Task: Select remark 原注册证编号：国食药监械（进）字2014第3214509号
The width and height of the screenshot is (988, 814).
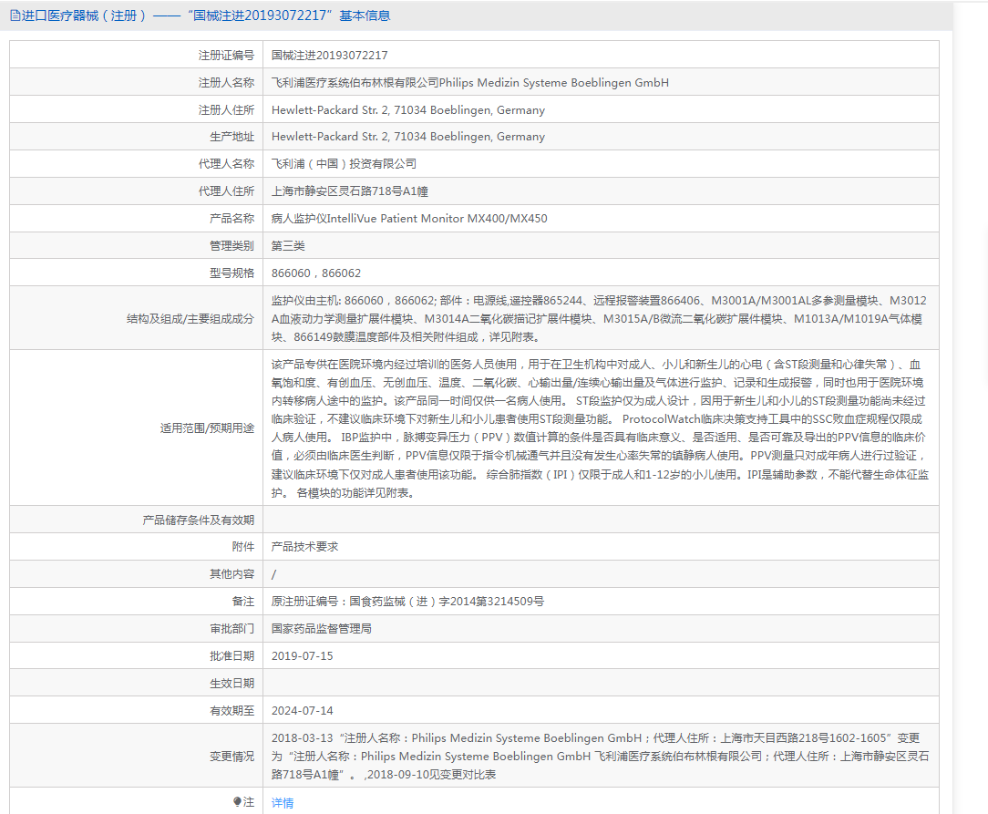Action: [407, 601]
